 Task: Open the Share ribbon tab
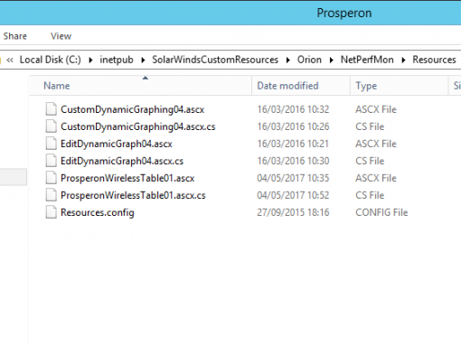pyautogui.click(x=14, y=36)
